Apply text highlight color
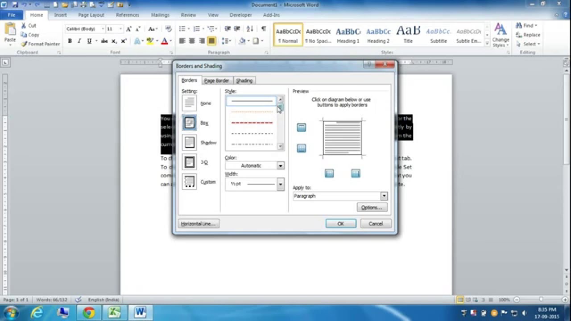 pyautogui.click(x=150, y=41)
